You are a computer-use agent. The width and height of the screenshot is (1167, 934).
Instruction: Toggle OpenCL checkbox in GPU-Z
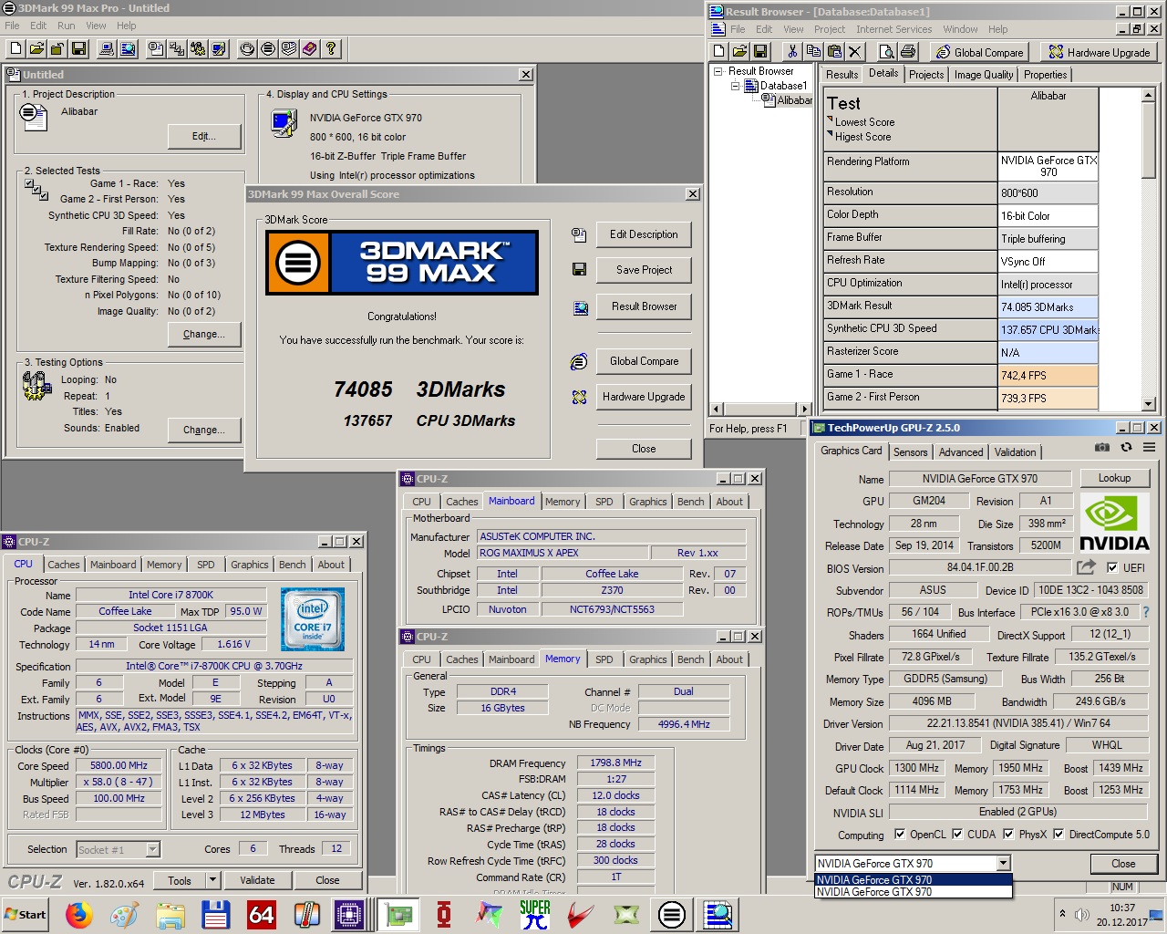point(900,834)
